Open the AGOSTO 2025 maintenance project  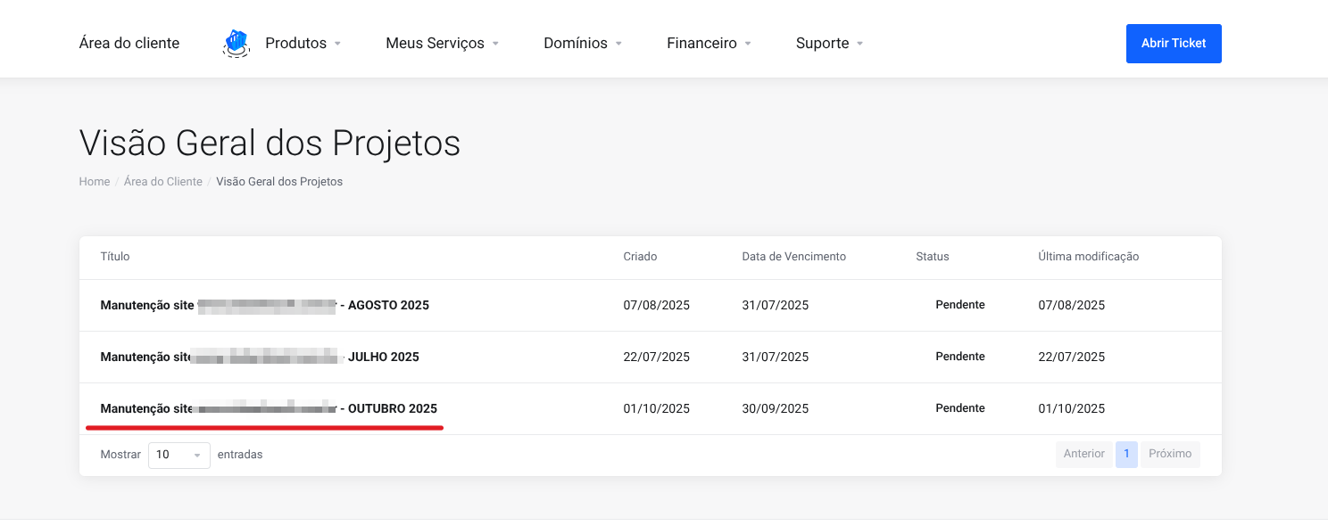tap(264, 306)
